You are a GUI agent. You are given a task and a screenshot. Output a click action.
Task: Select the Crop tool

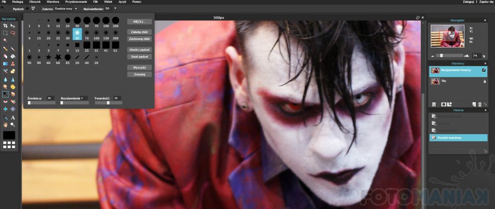pos(5,25)
